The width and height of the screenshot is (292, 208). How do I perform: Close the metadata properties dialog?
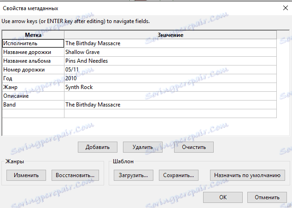pos(285,8)
